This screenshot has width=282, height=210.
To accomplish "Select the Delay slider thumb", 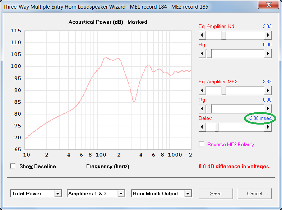I will point(217,127).
